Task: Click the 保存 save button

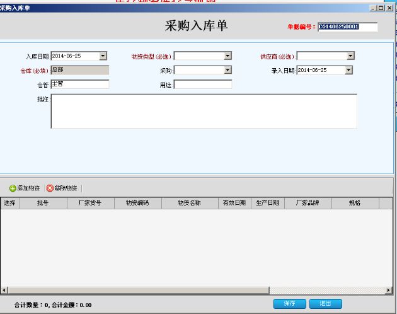Action: pyautogui.click(x=289, y=304)
